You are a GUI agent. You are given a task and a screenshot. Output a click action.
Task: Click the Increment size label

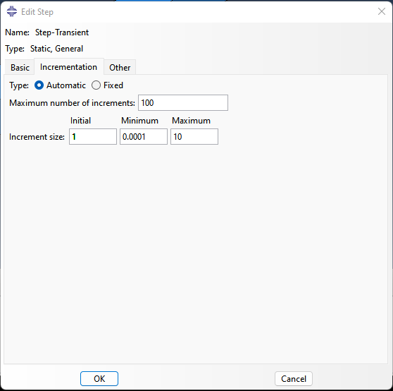coord(37,137)
